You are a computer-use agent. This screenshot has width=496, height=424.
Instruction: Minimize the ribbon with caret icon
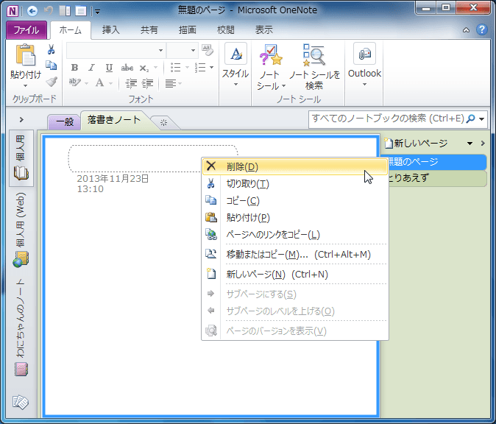click(x=466, y=30)
